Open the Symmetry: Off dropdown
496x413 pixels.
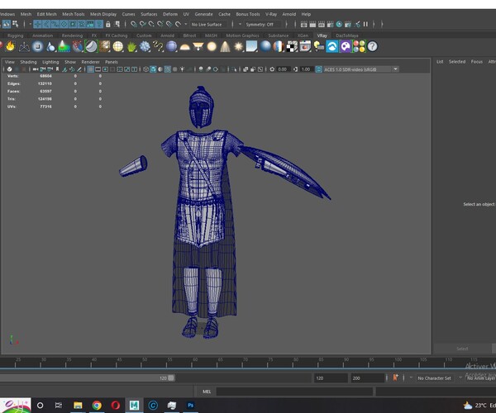click(263, 24)
